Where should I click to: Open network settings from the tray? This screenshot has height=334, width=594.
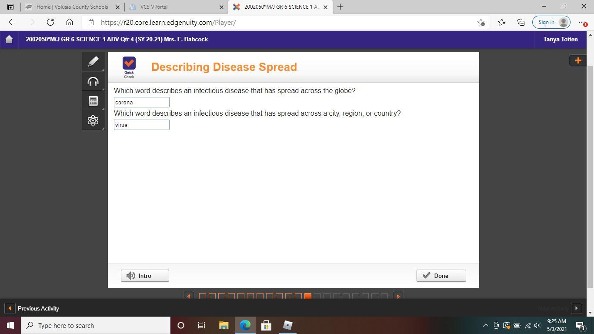(527, 325)
